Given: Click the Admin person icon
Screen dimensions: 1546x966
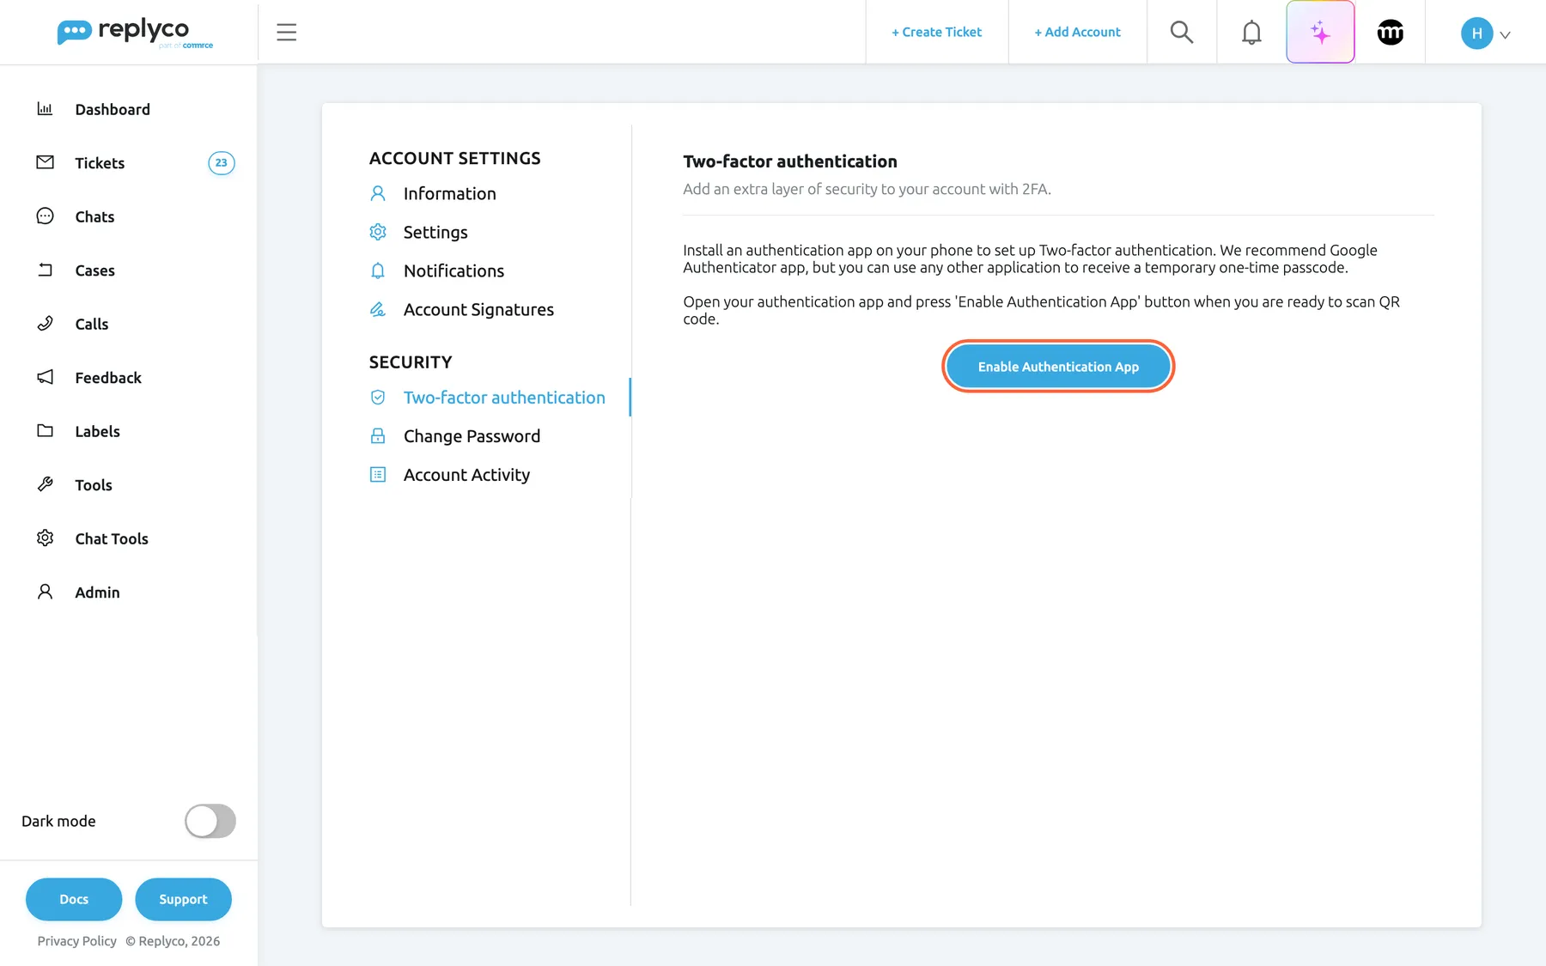Looking at the screenshot, I should click(x=45, y=592).
